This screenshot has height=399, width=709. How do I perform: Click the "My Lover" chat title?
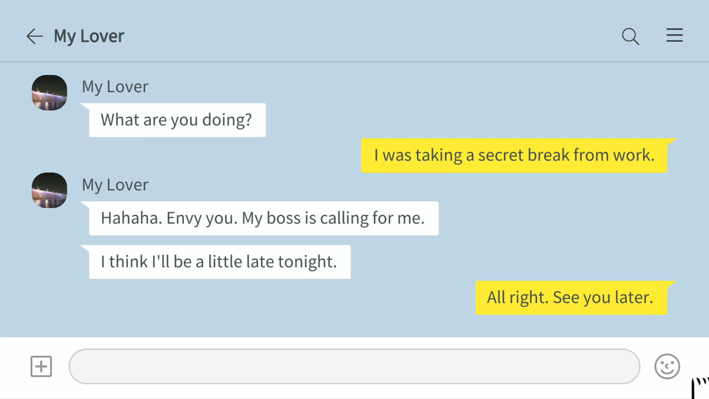point(89,36)
